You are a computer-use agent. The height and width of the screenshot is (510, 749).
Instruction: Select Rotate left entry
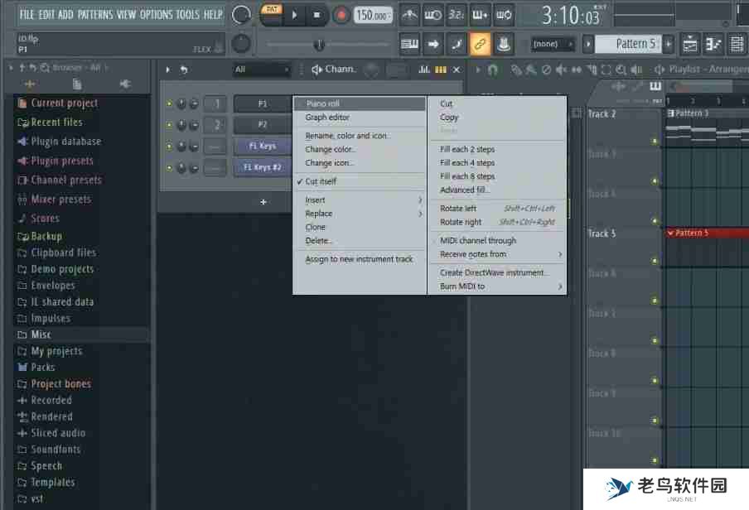pyautogui.click(x=497, y=209)
